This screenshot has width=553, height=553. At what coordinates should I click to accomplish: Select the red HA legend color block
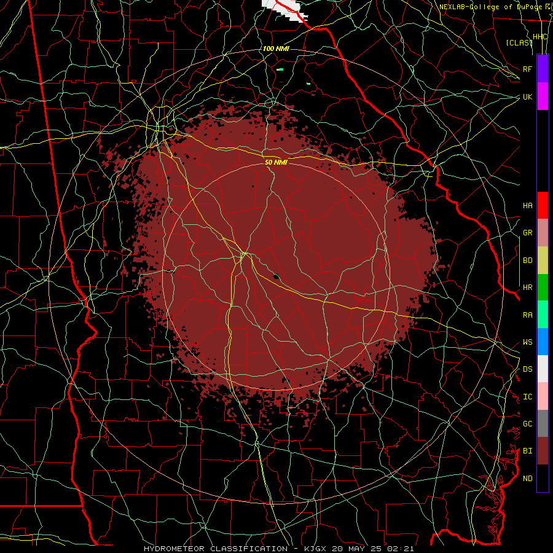point(543,205)
